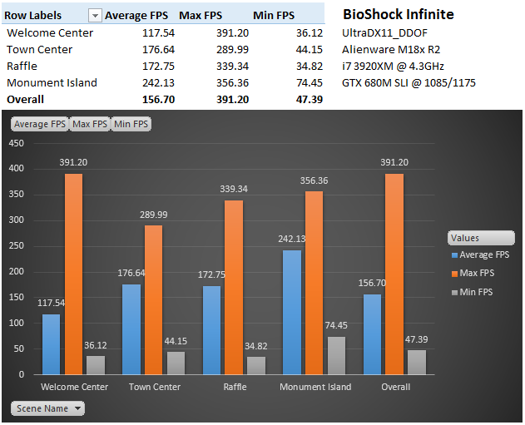Select Welcome Center chart axis label
The height and width of the screenshot is (425, 525).
click(74, 387)
